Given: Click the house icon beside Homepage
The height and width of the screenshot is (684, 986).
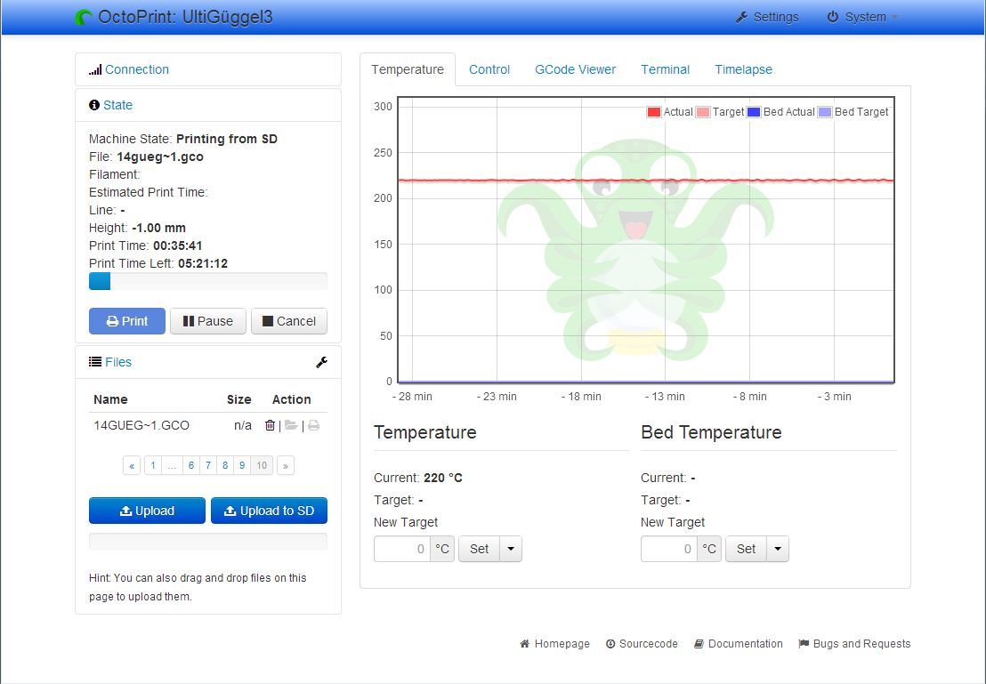Looking at the screenshot, I should (x=524, y=644).
